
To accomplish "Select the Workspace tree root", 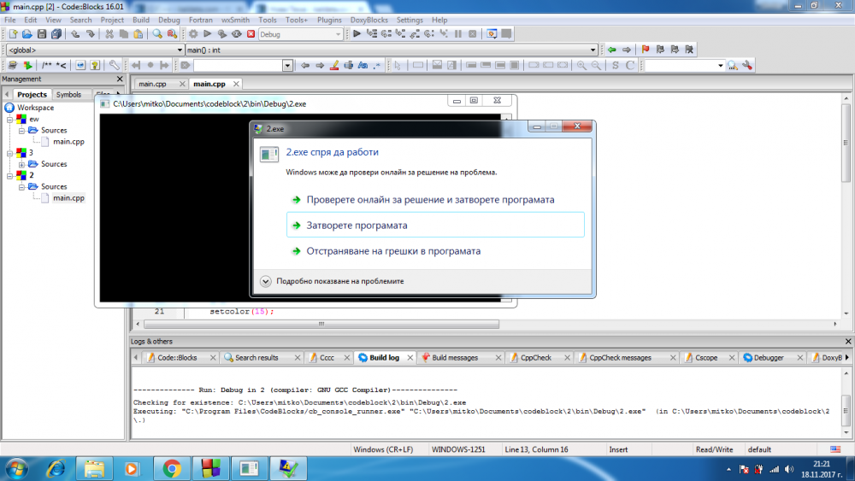I will (x=35, y=108).
